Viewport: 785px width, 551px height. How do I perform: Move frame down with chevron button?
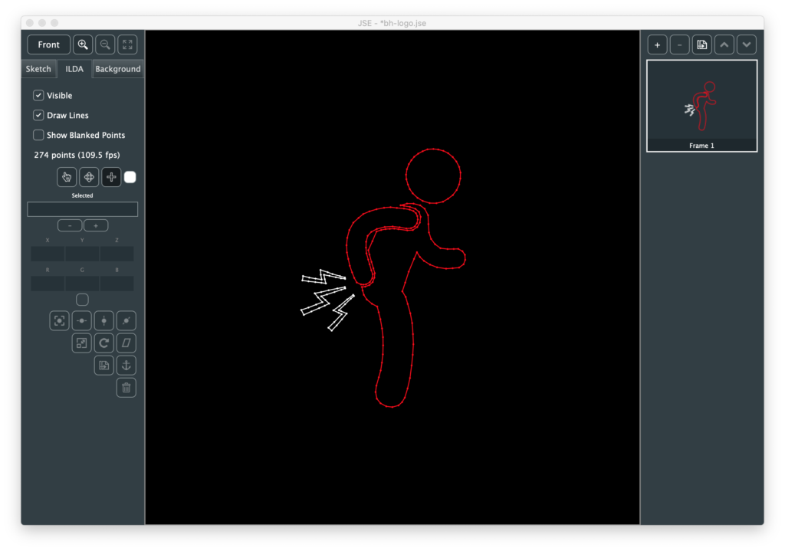pos(747,44)
